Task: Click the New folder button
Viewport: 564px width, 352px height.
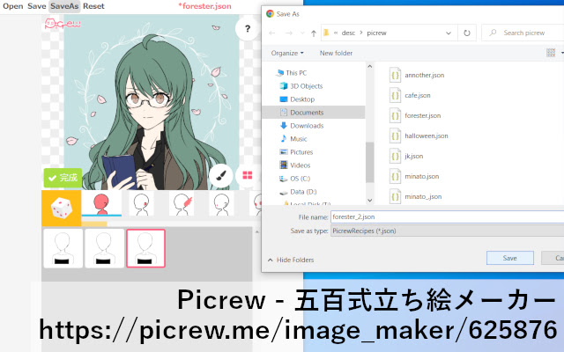Action: coord(336,53)
